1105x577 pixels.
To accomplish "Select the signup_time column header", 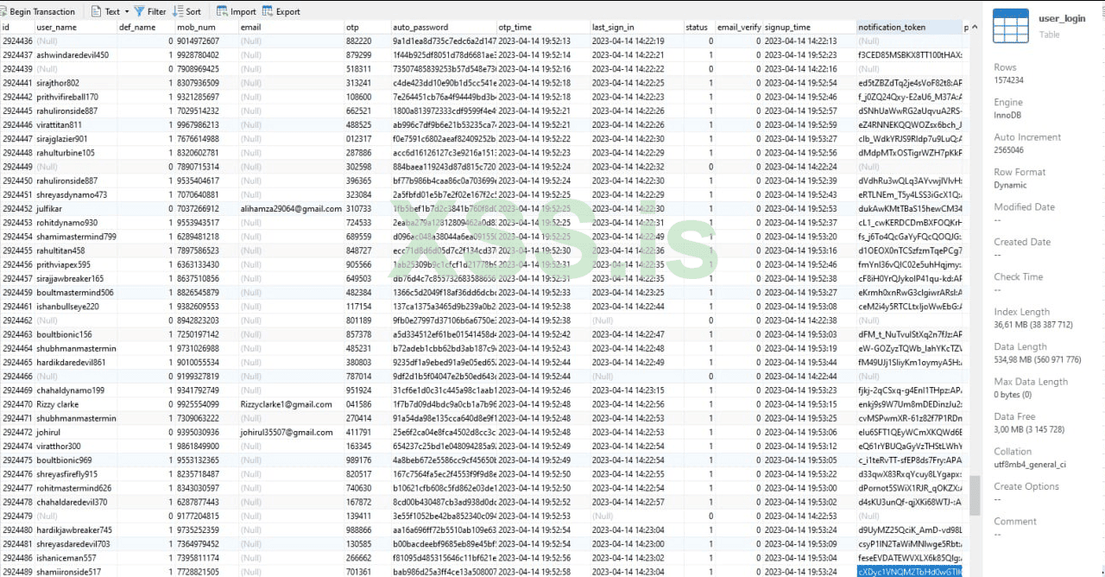I will pos(810,27).
